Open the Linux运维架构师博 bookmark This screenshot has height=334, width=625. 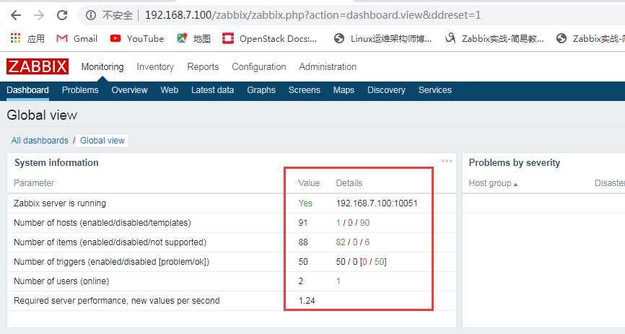click(383, 38)
